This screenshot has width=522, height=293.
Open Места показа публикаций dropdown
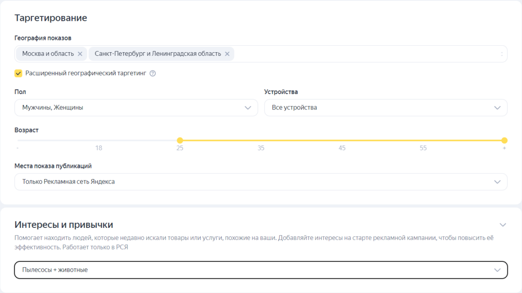click(x=261, y=182)
